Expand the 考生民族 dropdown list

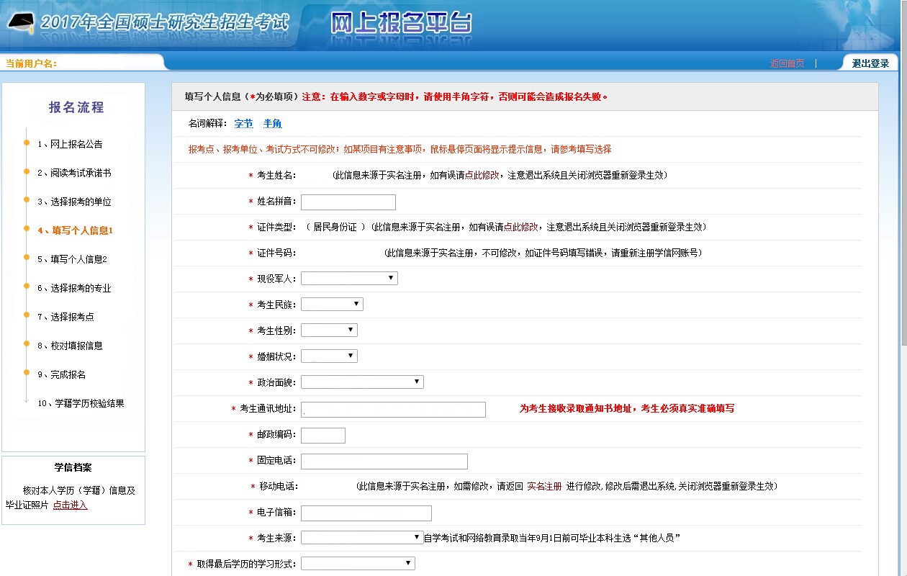pos(332,304)
